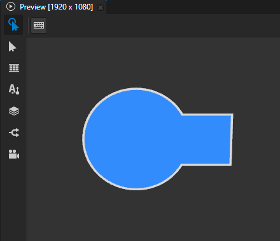Select the Interact mode tool
The width and height of the screenshot is (280, 241).
click(13, 25)
